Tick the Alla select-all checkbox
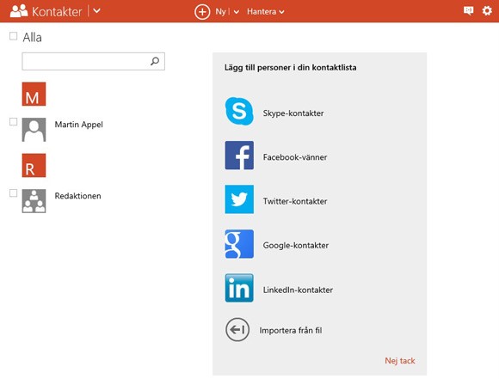 (x=14, y=36)
